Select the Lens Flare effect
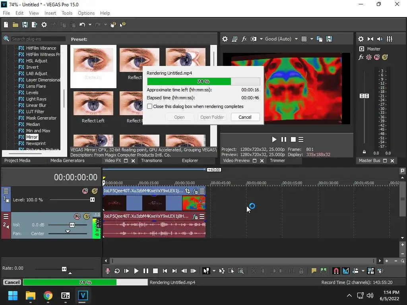Screen dimensions: 407x305 (x=36, y=86)
